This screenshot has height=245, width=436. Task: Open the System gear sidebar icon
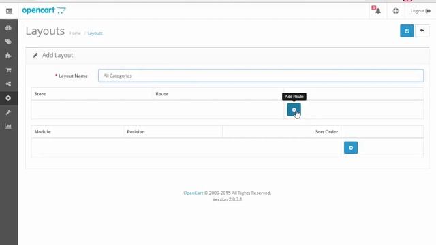pos(8,98)
